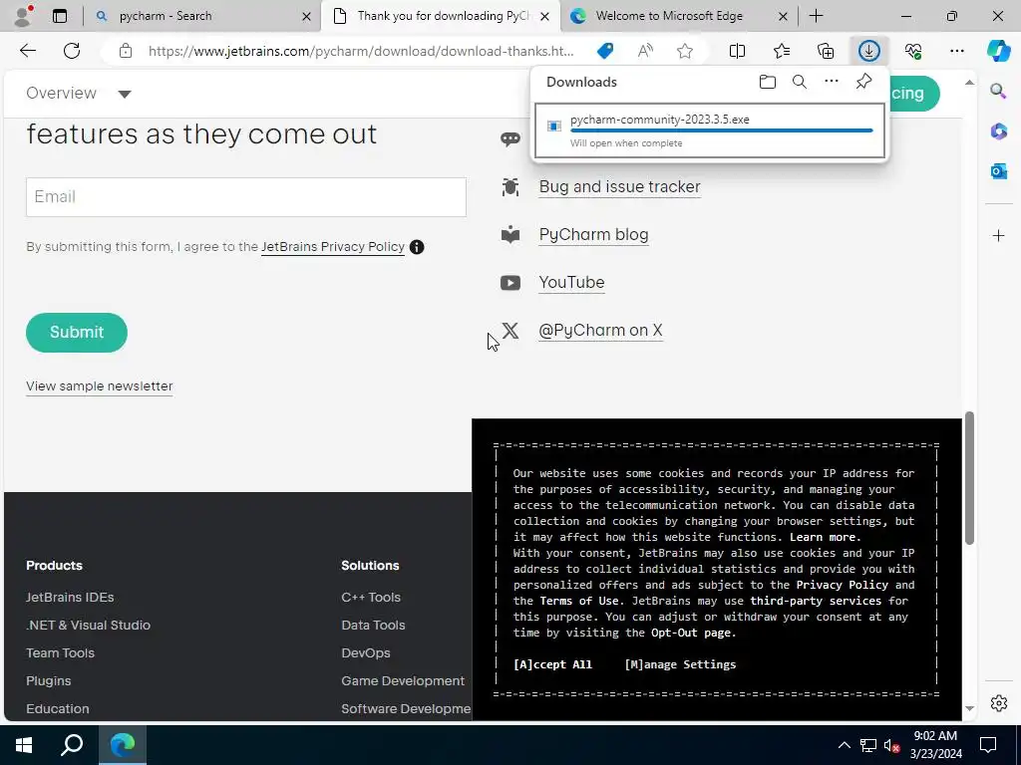Viewport: 1021px width, 765px height.
Task: Click the bug tracker icon
Action: [510, 186]
